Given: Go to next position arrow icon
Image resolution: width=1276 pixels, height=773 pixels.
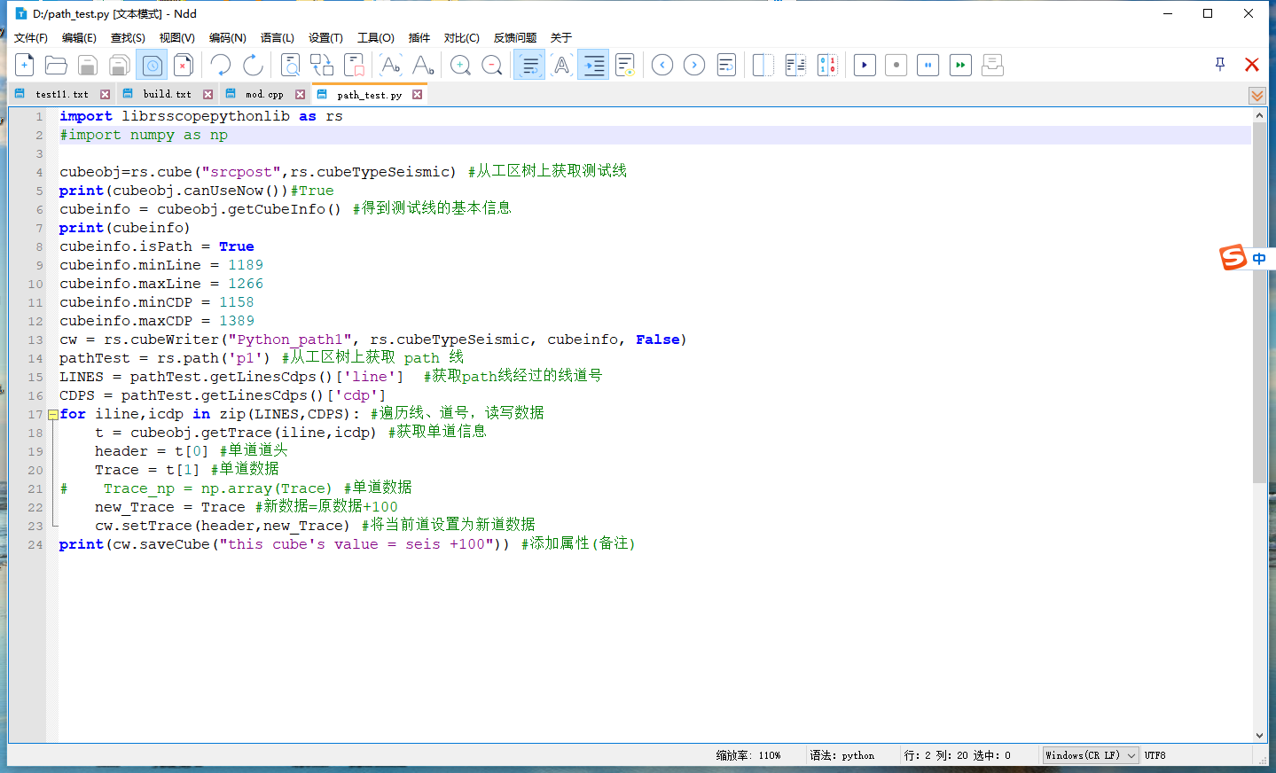Looking at the screenshot, I should [x=694, y=65].
